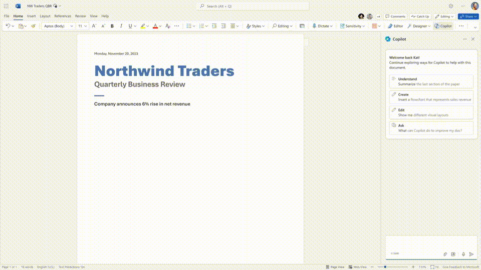The height and width of the screenshot is (270, 481).
Task: Click the Editor icon in the ribbon
Action: point(395,26)
